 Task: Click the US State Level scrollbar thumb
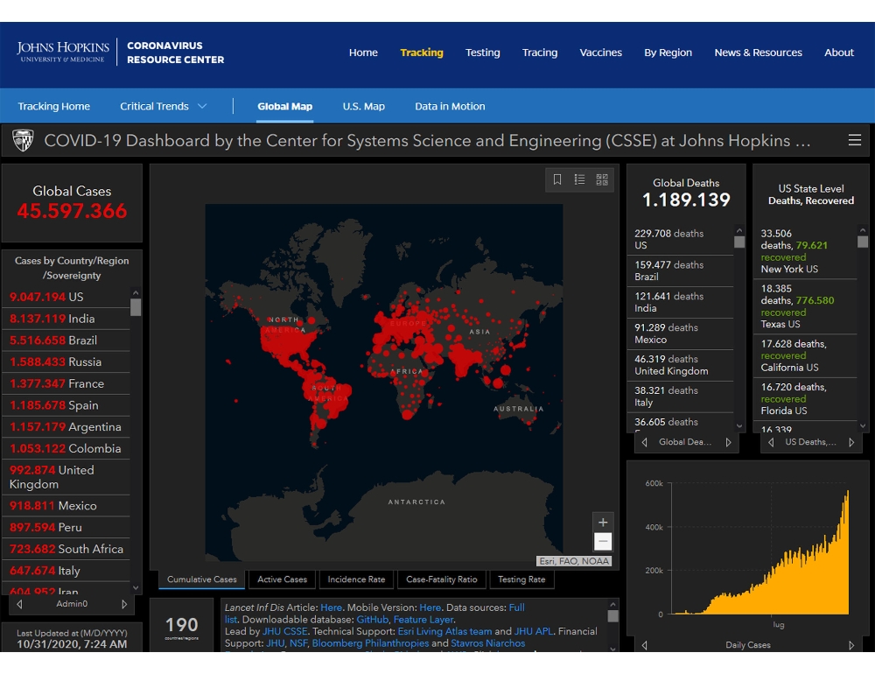point(863,242)
